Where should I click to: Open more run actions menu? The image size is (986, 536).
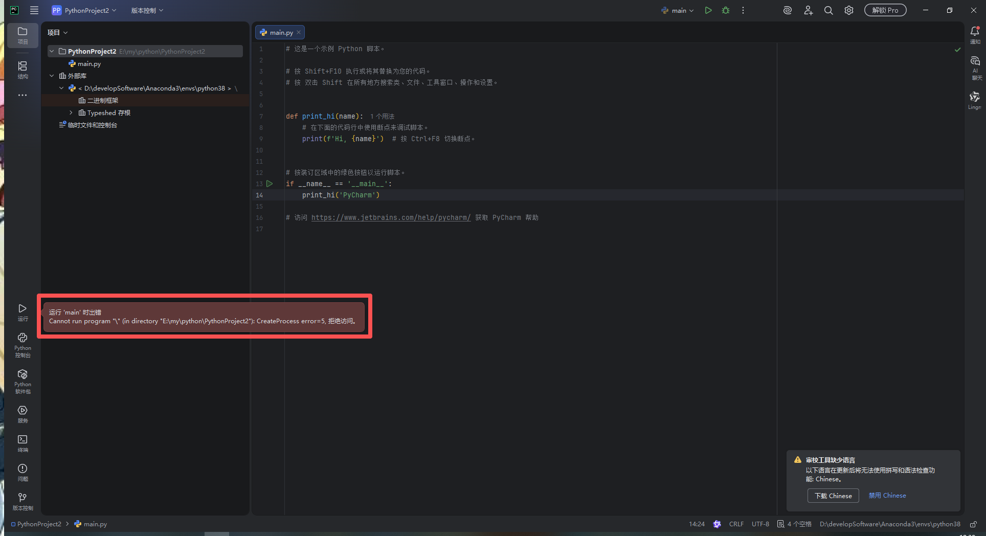click(x=743, y=10)
